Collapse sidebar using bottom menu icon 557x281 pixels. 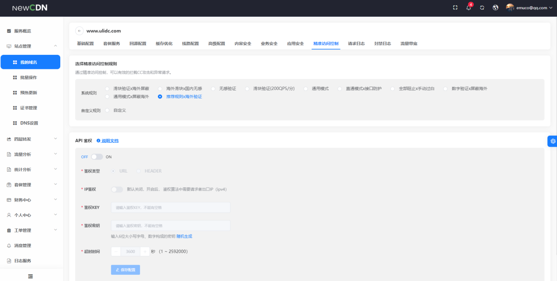click(30, 276)
